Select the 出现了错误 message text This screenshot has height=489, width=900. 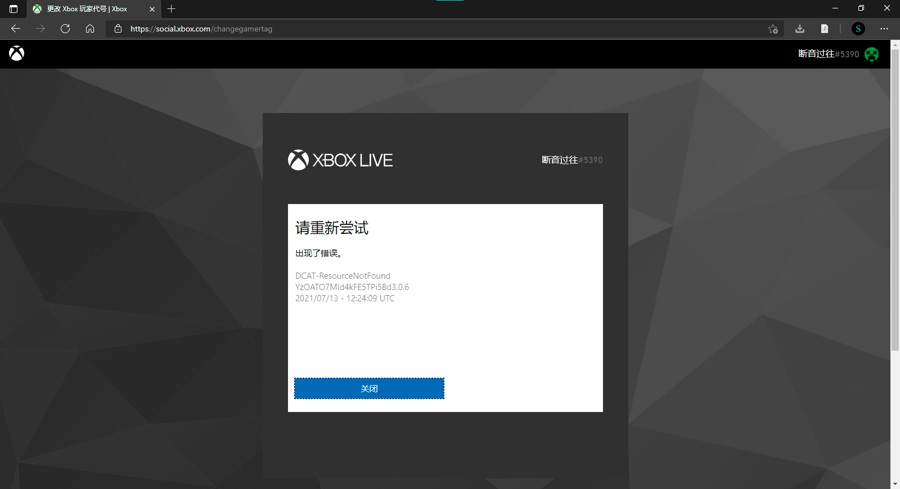tap(319, 253)
